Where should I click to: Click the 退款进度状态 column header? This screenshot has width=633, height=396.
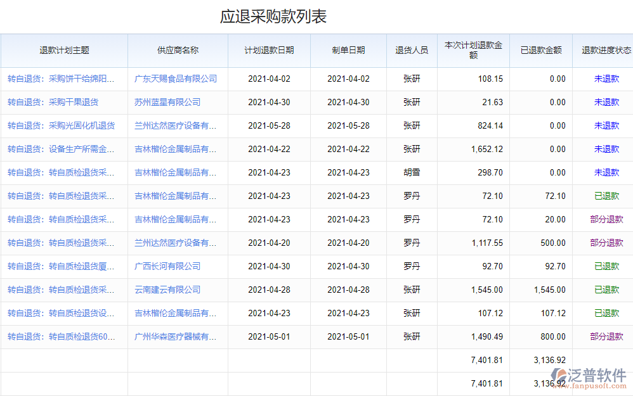tap(606, 51)
